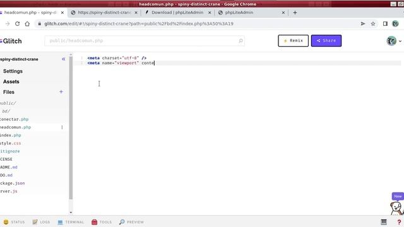404x227 pixels.
Task: Open headcomun.php file
Action: 15,127
